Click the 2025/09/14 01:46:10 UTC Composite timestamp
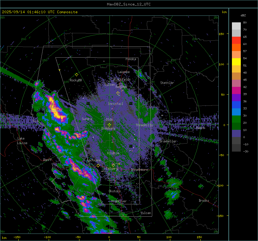 40,12
